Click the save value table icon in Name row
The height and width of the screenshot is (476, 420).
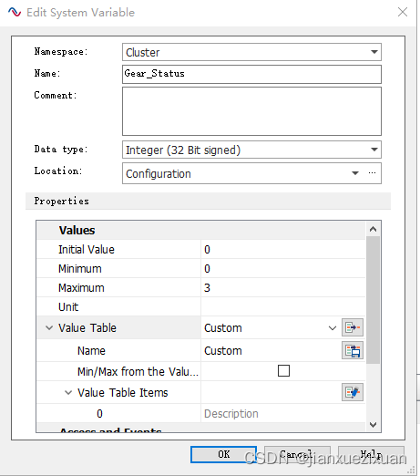[353, 350]
